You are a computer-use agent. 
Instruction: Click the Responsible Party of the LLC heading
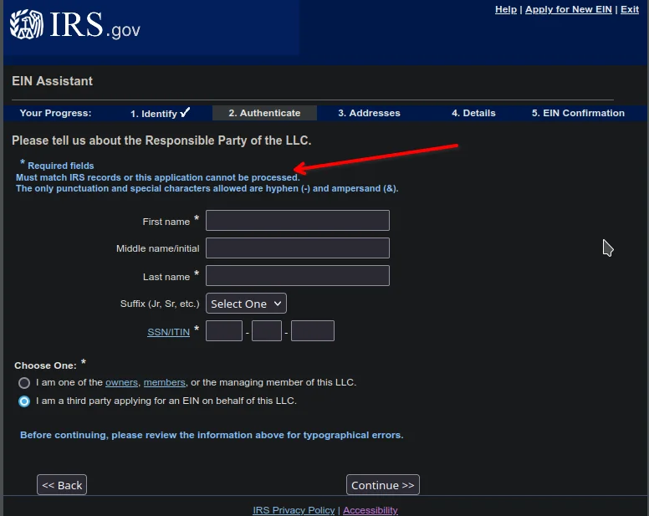161,140
